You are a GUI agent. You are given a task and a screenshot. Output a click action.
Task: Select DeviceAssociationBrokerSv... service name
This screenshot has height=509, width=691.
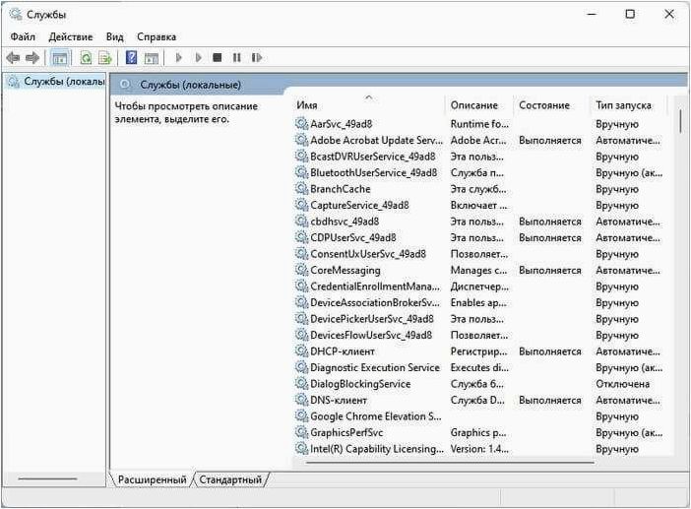[375, 302]
